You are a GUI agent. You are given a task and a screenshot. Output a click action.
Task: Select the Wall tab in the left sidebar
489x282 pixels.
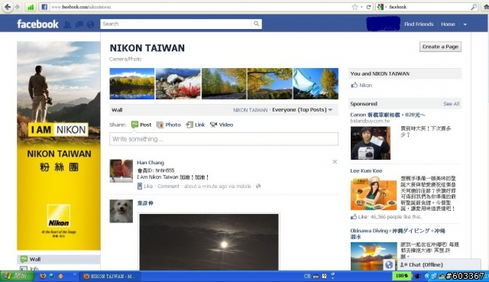[58, 259]
